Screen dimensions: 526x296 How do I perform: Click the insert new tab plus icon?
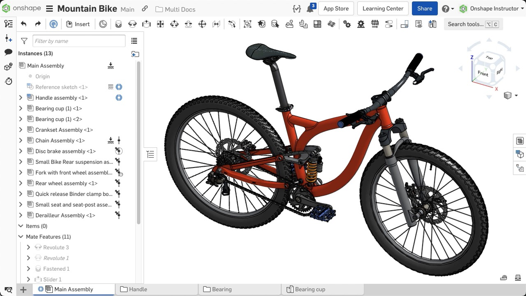(x=23, y=289)
